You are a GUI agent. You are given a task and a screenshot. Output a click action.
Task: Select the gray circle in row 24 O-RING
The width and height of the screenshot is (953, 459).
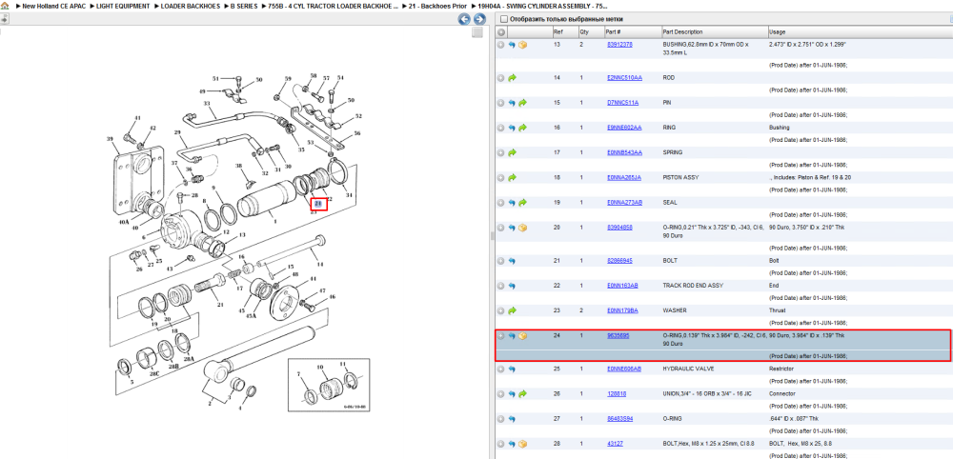501,336
